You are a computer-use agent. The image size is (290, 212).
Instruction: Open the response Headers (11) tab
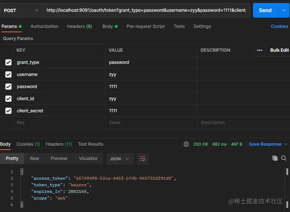click(59, 144)
